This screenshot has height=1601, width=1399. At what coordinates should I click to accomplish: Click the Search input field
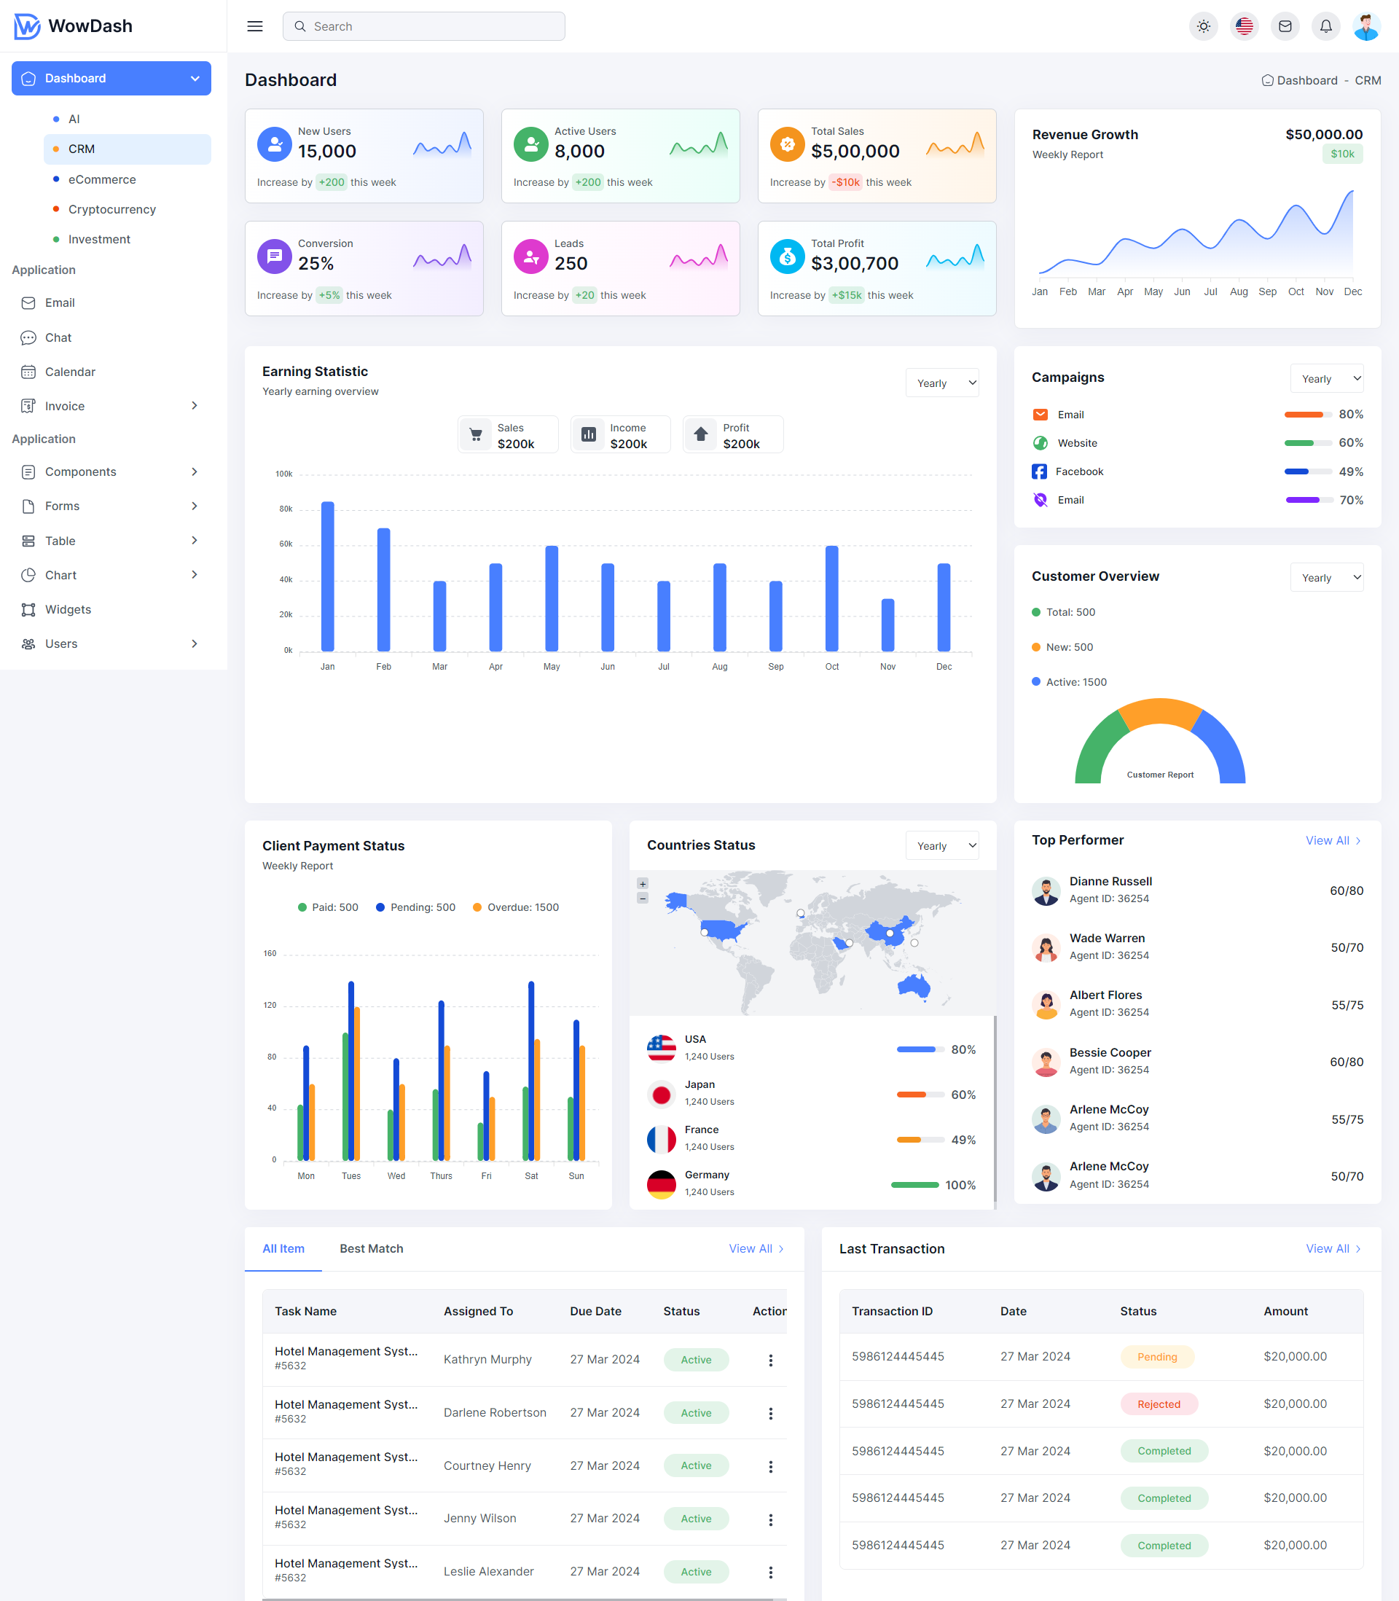424,26
